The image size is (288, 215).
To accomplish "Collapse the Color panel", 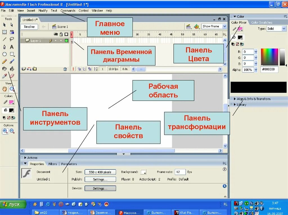I will [235, 17].
